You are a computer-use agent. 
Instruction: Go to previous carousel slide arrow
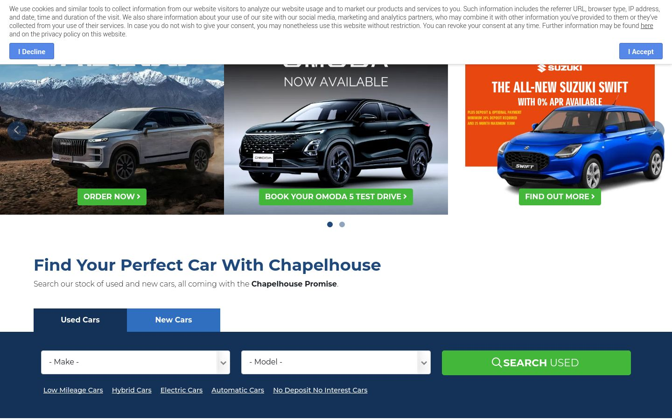pos(17,130)
